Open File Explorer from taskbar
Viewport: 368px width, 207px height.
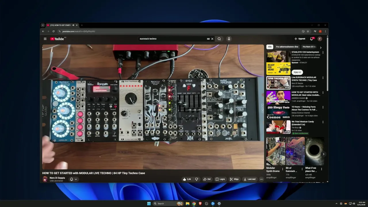[187, 204]
